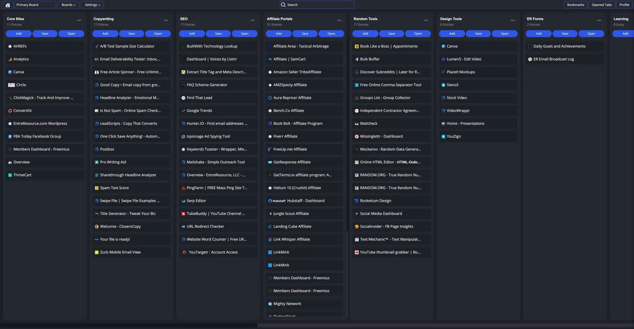The image size is (634, 329).
Task: Click ER Email Broadcast Log icon
Action: pos(530,59)
